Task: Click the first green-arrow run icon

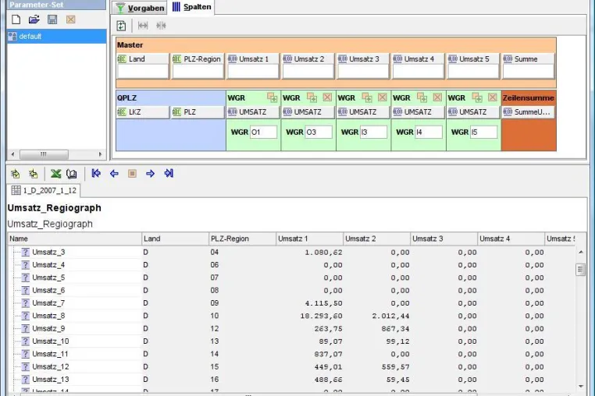Action: [x=15, y=174]
